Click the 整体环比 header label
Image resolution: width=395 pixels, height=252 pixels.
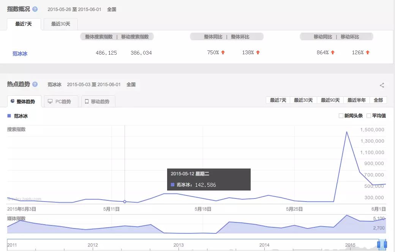click(x=240, y=37)
